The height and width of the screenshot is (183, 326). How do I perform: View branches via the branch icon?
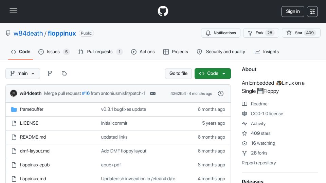point(50,74)
